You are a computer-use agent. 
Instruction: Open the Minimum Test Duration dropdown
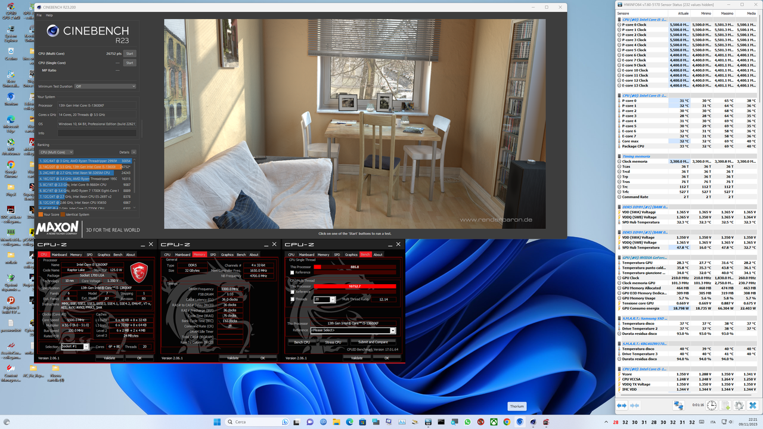105,86
